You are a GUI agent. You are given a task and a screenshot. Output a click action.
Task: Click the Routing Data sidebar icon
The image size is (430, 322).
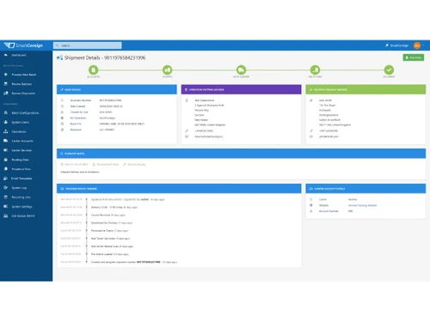pos(6,160)
